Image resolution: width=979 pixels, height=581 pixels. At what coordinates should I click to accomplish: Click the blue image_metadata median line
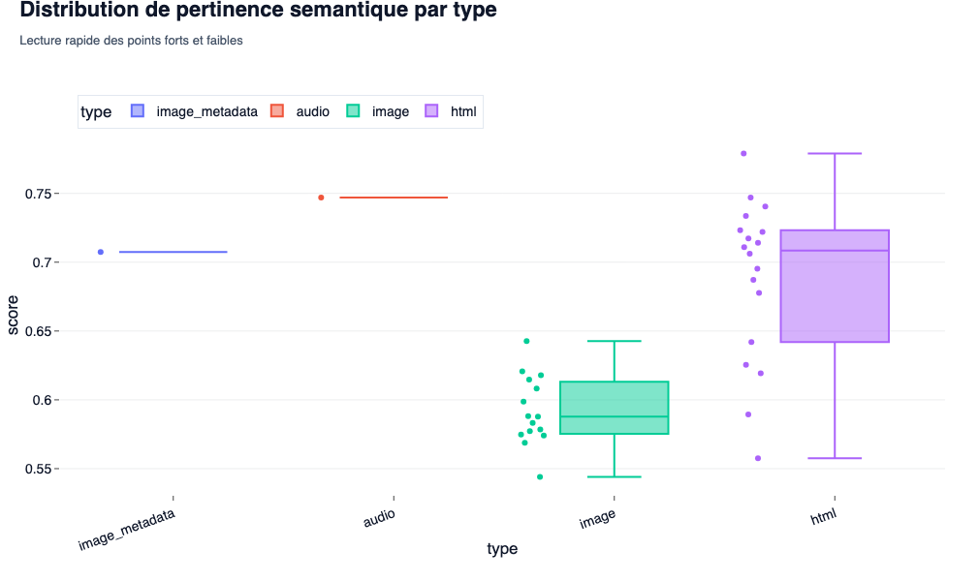(173, 252)
